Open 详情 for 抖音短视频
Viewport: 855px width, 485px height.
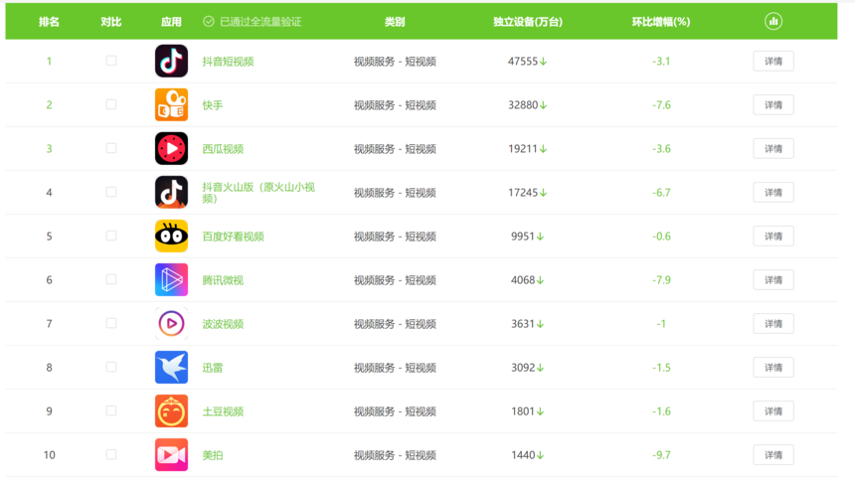pos(773,61)
